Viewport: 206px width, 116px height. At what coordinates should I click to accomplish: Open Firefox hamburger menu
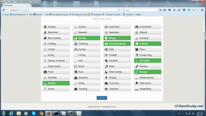click(202, 10)
